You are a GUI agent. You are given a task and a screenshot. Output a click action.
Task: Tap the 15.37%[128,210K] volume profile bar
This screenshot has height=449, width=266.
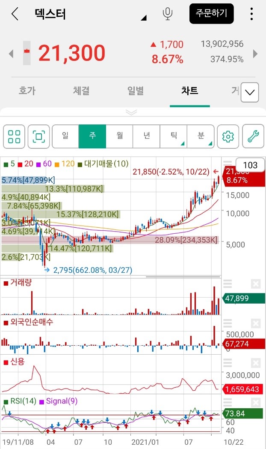pyautogui.click(x=60, y=214)
